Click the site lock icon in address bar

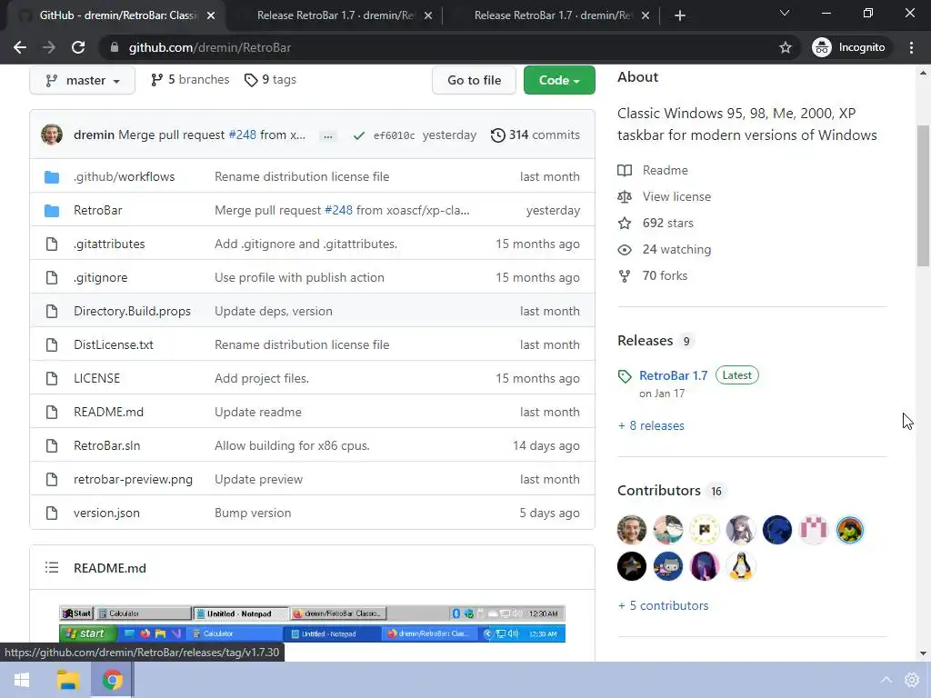(x=115, y=47)
